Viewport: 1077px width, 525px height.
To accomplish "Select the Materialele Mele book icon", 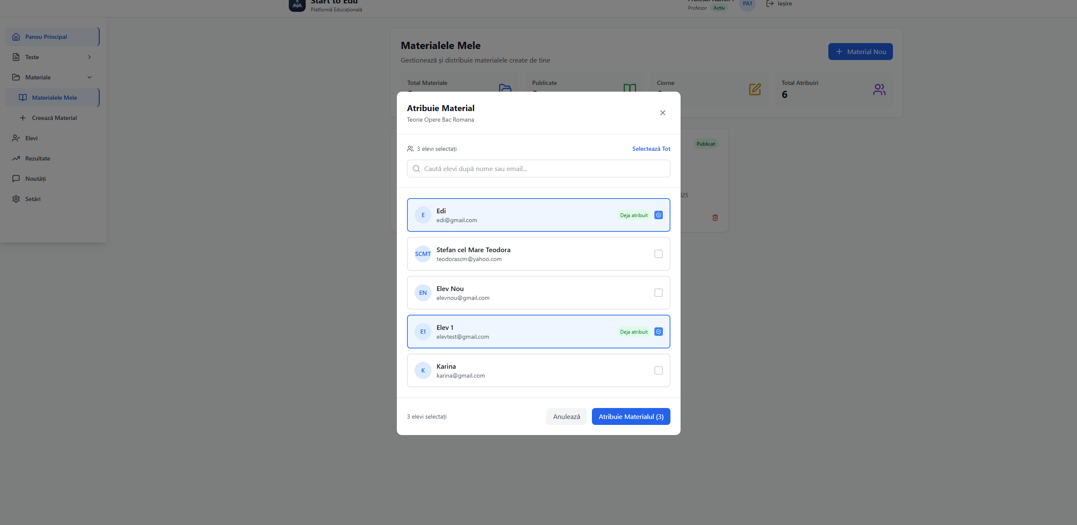I will pos(23,97).
